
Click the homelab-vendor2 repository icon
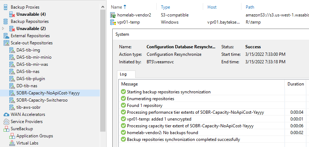point(113,15)
